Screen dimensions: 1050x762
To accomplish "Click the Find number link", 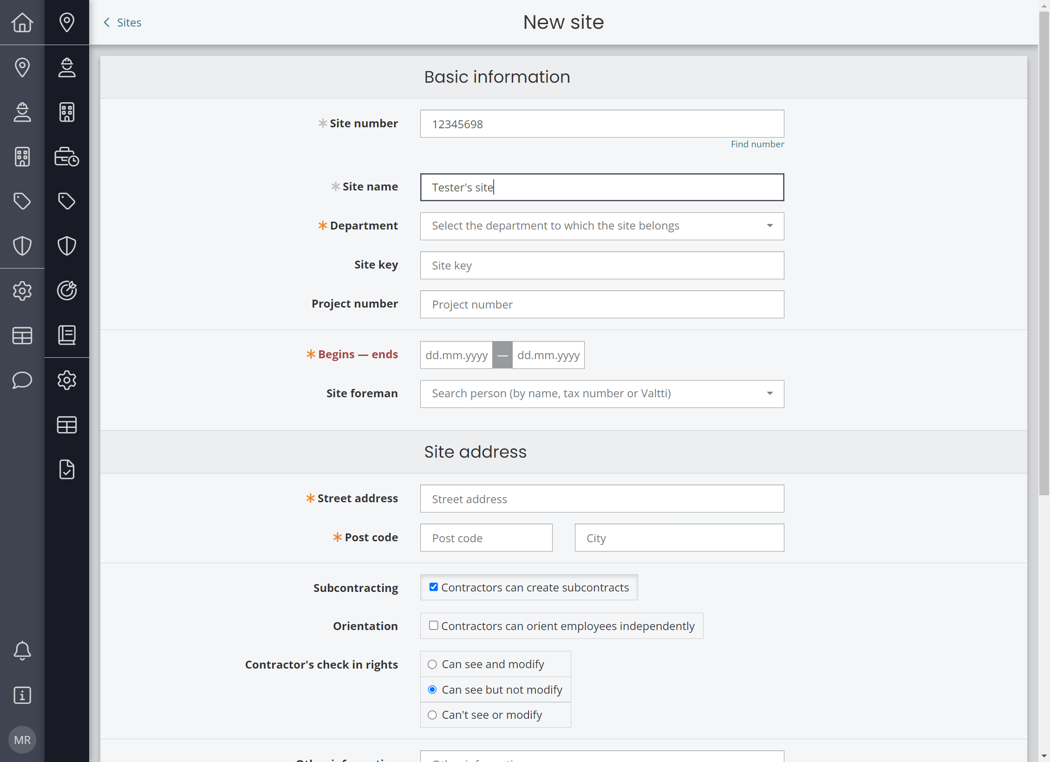I will (x=757, y=144).
